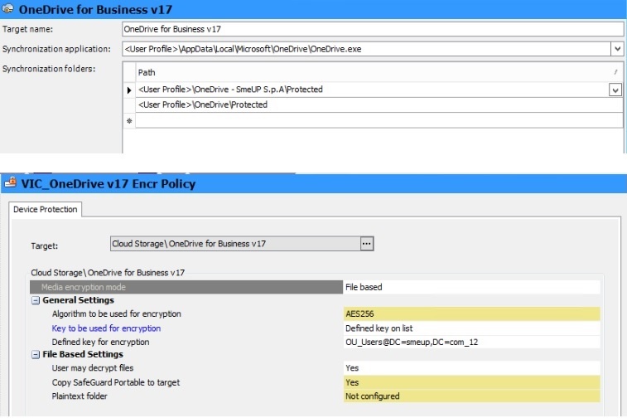This screenshot has height=418, width=627.
Task: Click Yes value for Copy SafeGuard Portable
Action: (x=472, y=382)
